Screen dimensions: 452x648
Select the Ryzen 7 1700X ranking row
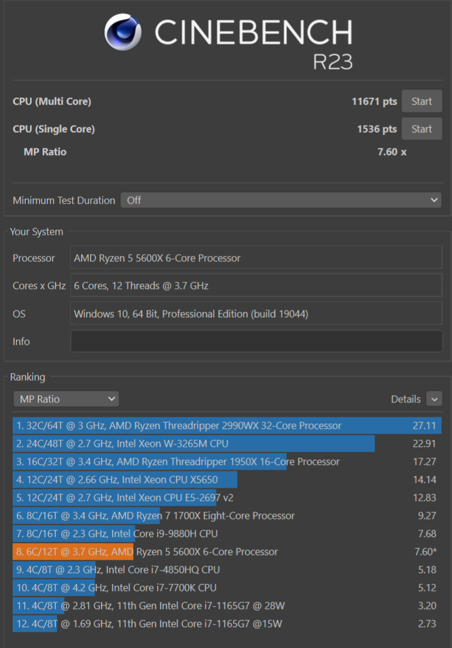pyautogui.click(x=227, y=516)
